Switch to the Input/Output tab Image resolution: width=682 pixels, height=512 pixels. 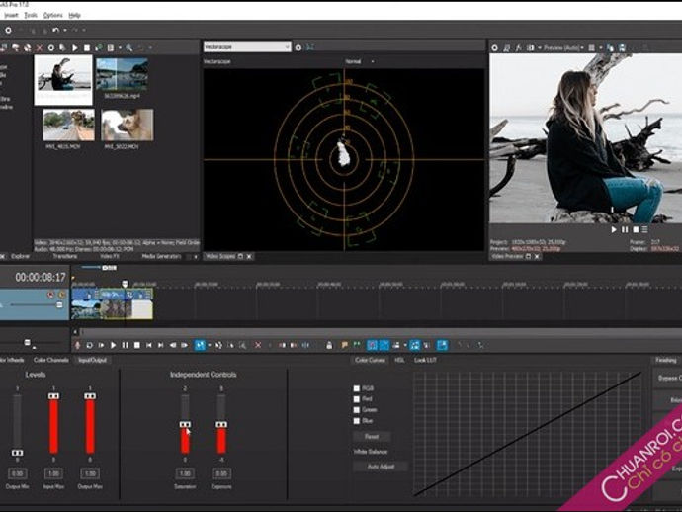point(92,360)
